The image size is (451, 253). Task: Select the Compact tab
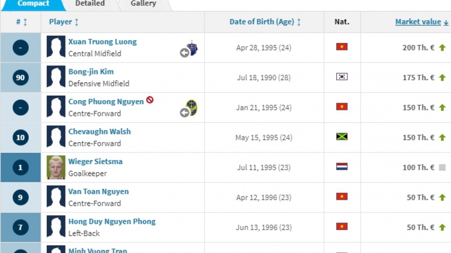point(33,4)
